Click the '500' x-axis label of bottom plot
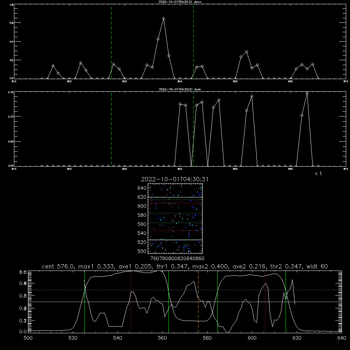This screenshot has width=350, height=350. pos(28,338)
